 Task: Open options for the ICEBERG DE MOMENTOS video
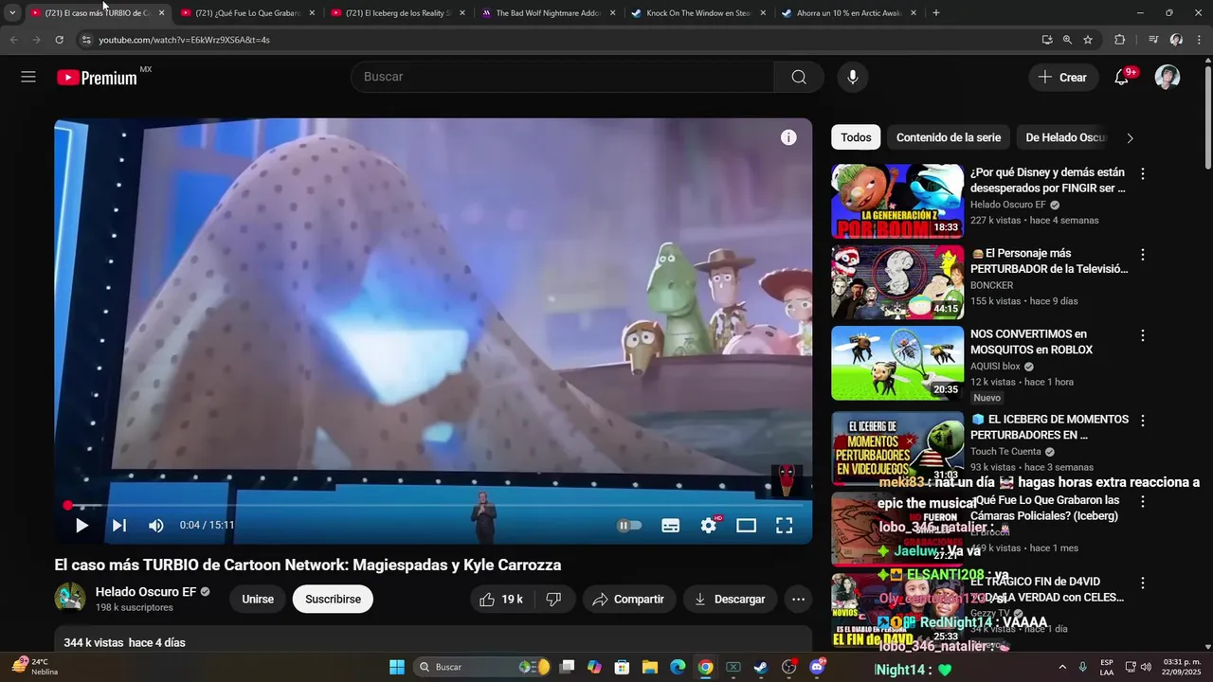1143,421
